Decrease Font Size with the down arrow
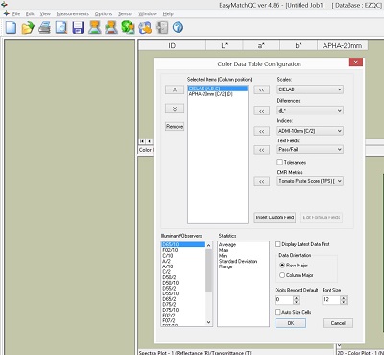Viewport: 384px width, 355px height. point(344,302)
